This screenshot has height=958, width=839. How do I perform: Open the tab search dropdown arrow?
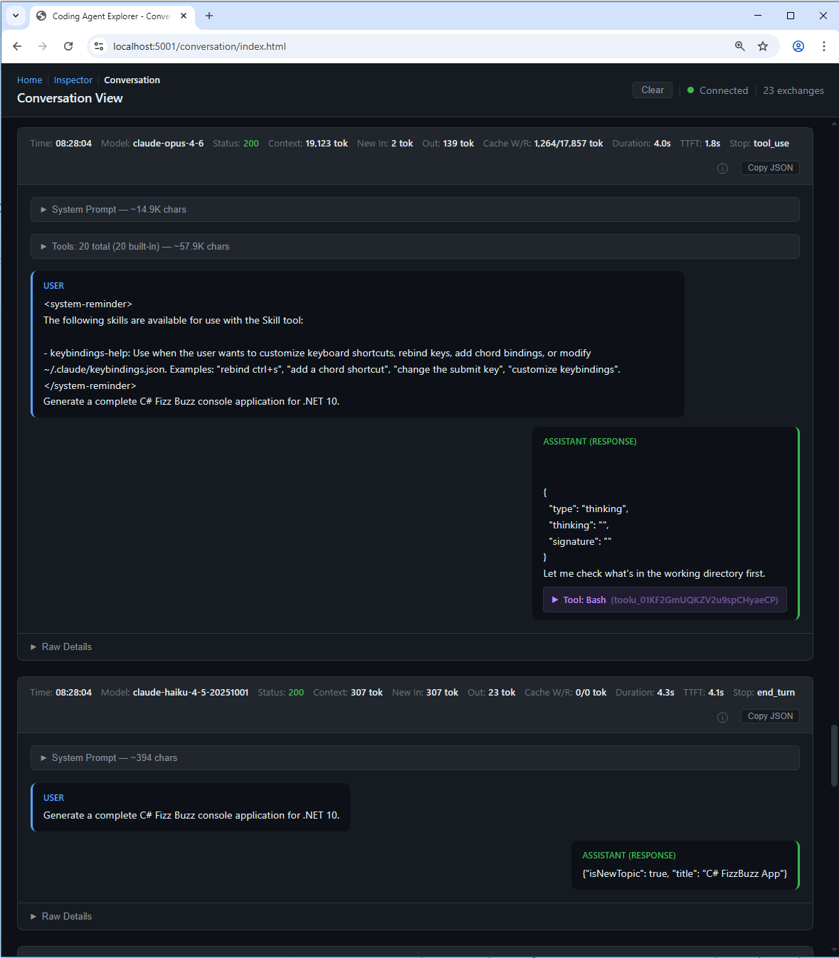pos(16,16)
